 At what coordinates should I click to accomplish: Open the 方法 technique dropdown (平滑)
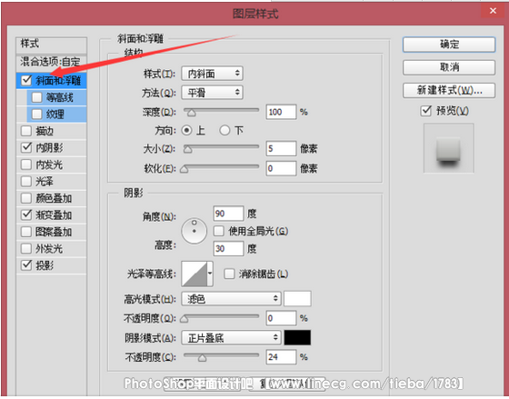[213, 93]
